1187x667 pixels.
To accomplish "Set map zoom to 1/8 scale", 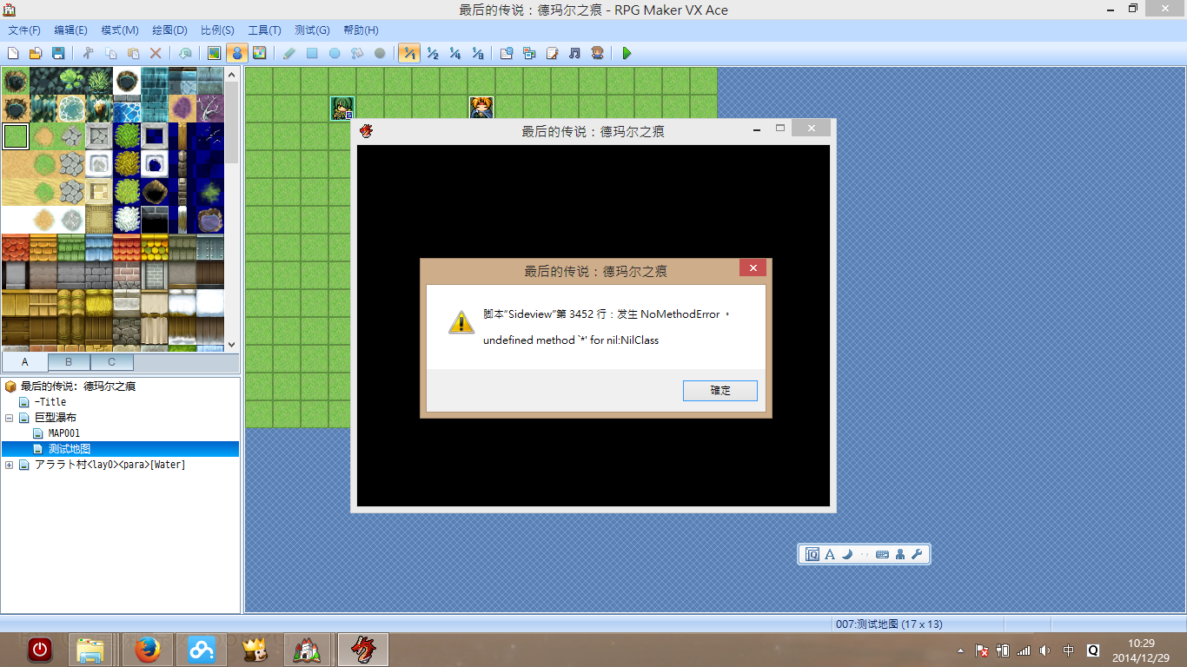I will tap(477, 53).
